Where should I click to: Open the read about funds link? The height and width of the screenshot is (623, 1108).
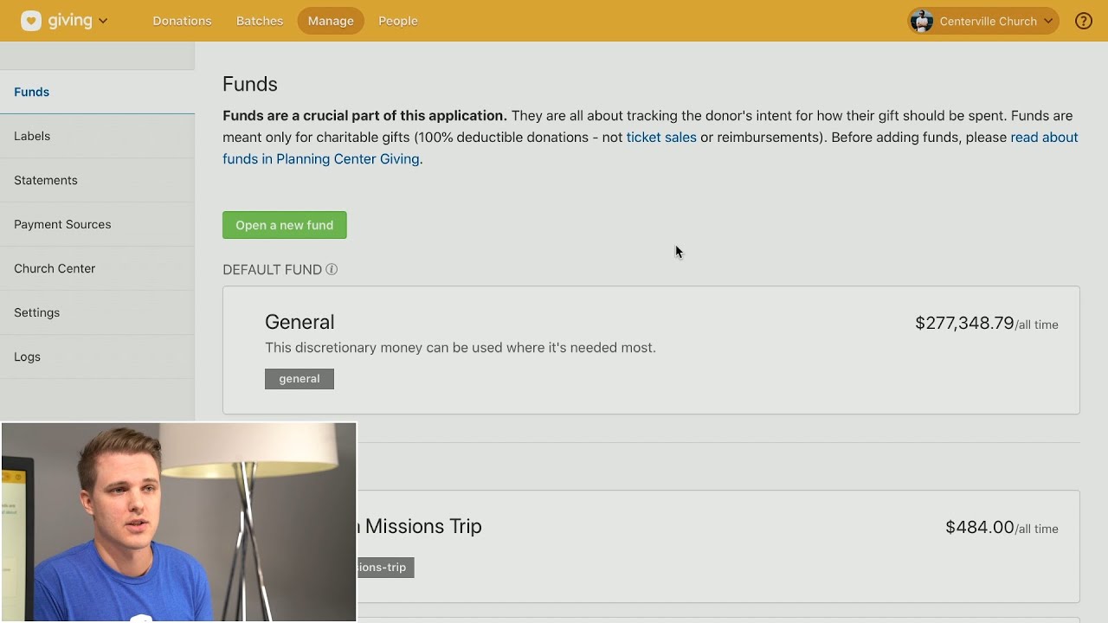pyautogui.click(x=1044, y=138)
